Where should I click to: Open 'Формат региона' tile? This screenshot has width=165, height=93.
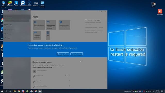pyautogui.click(x=64, y=25)
